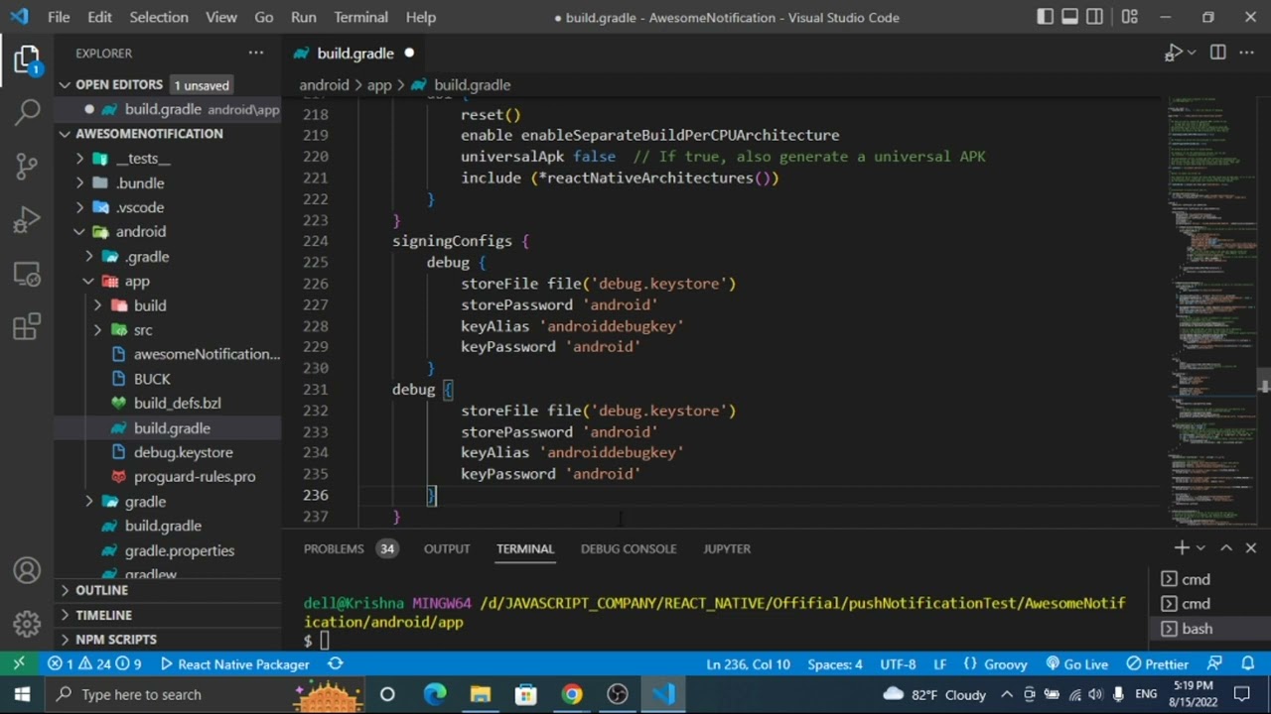Screen dimensions: 1271x714
Task: Click Spaces: 4 indentation setting
Action: pos(835,663)
